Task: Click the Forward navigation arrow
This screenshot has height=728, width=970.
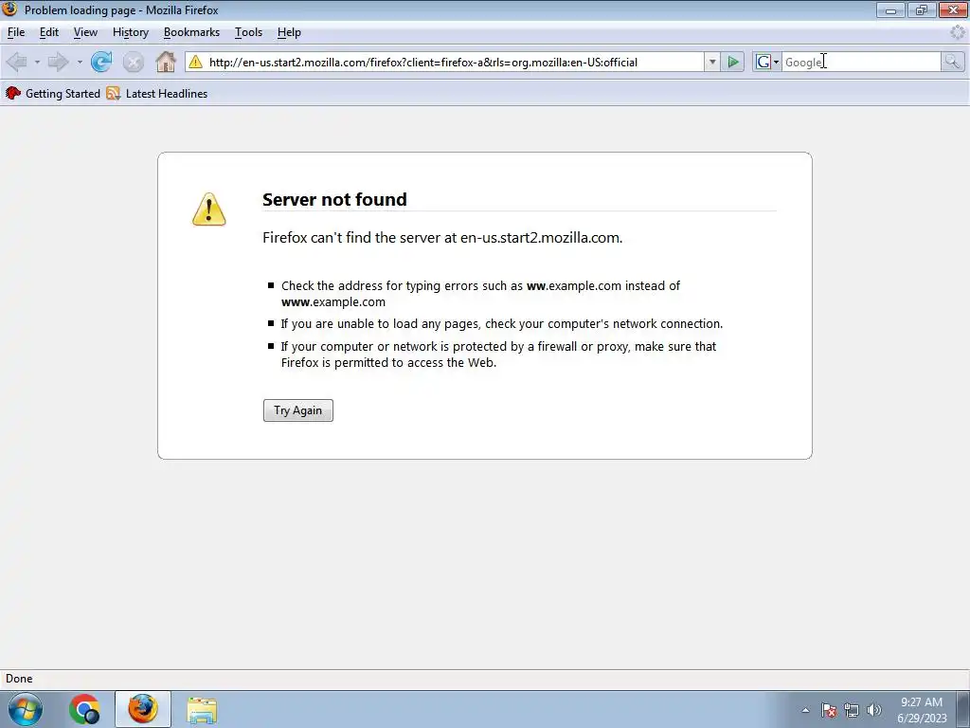Action: point(58,62)
